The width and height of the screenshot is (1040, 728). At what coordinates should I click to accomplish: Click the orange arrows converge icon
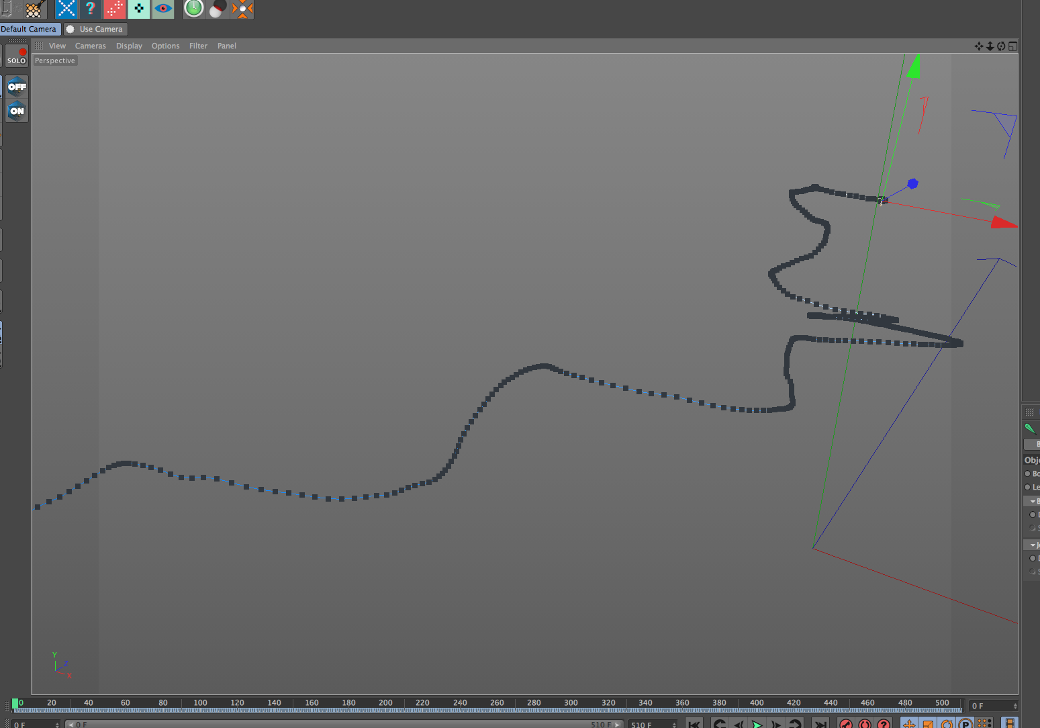242,9
